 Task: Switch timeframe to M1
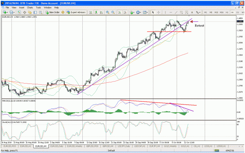[205, 12]
